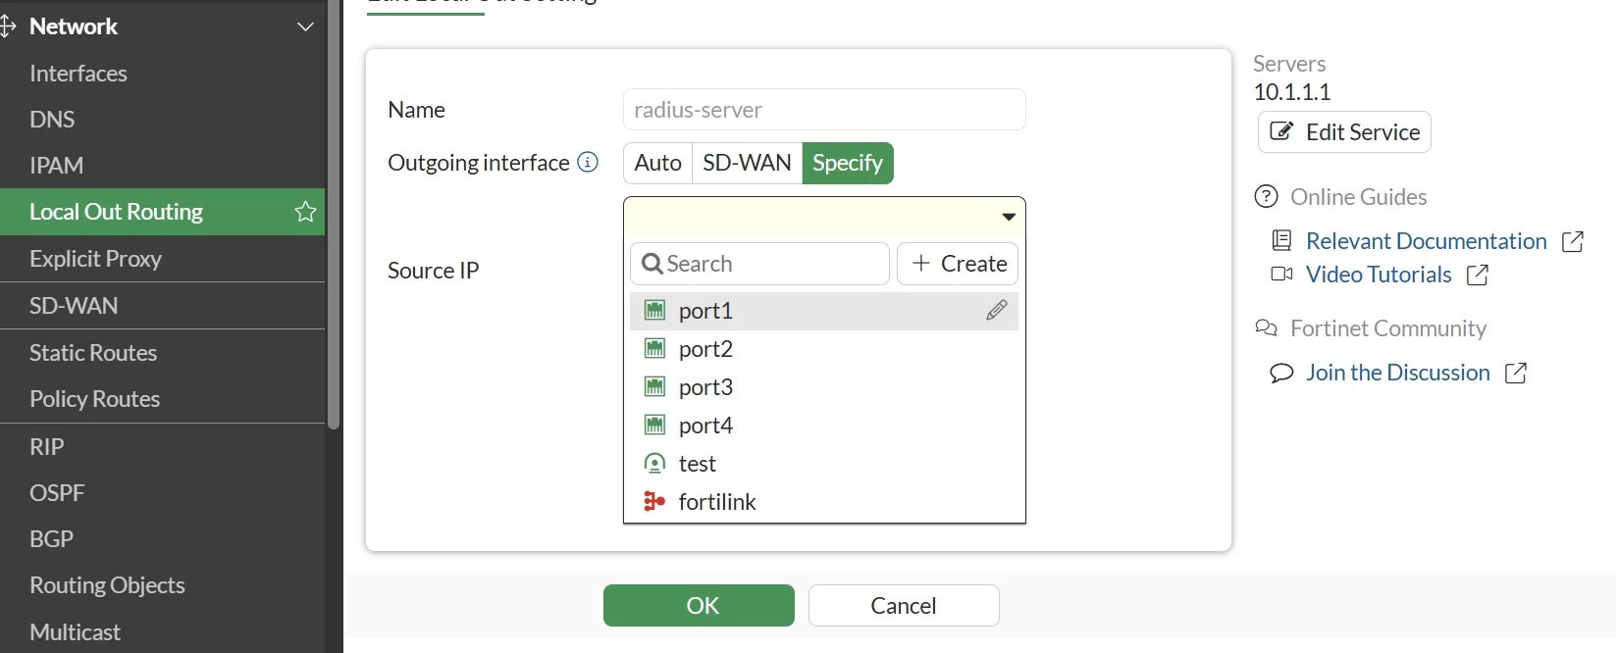Image resolution: width=1616 pixels, height=653 pixels.
Task: Open external link icon beside Video Tutorials
Action: 1478,276
